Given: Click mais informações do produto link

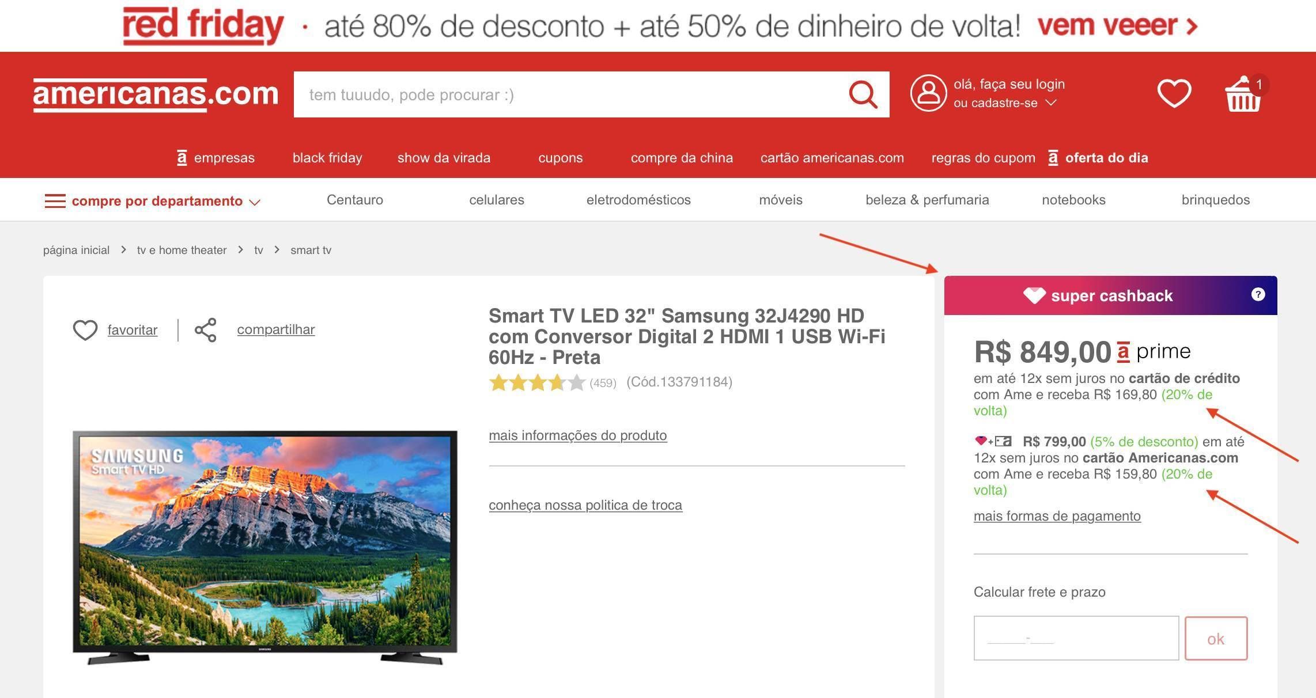Looking at the screenshot, I should click(x=578, y=435).
